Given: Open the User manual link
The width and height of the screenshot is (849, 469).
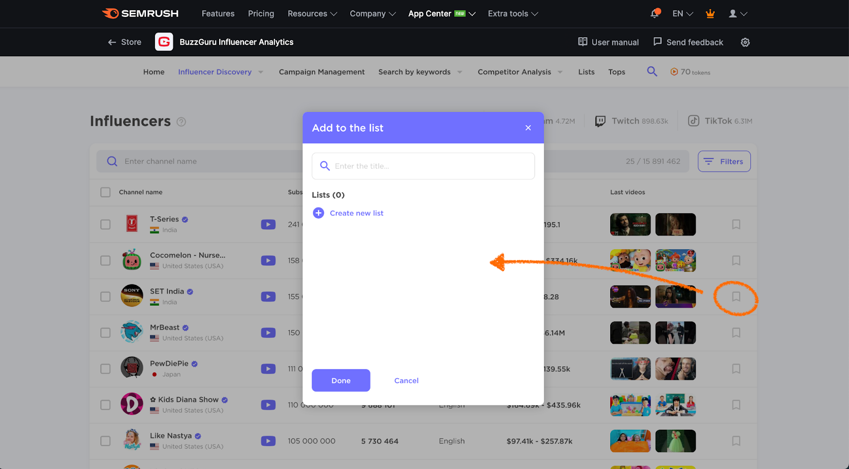Looking at the screenshot, I should (608, 42).
